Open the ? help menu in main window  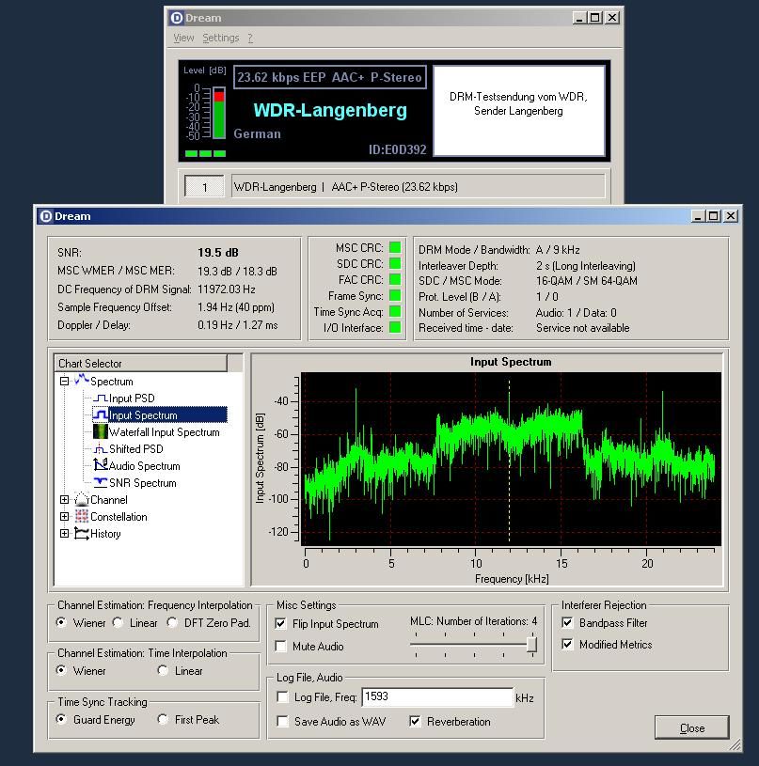pyautogui.click(x=250, y=38)
